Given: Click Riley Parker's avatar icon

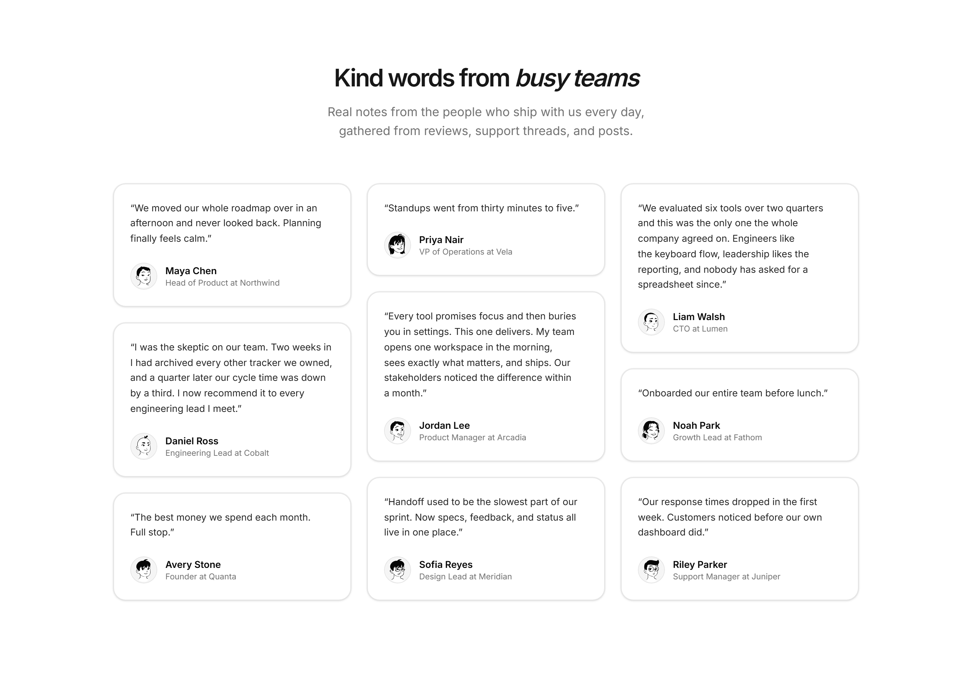Looking at the screenshot, I should 651,570.
